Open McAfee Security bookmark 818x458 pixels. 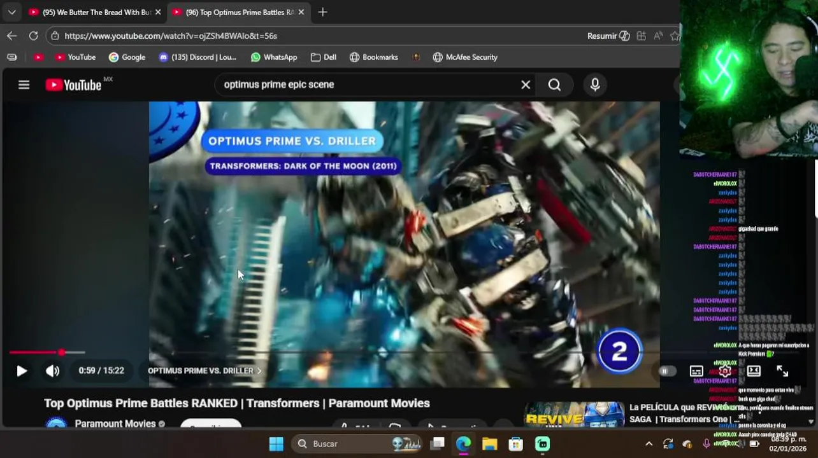[465, 57]
